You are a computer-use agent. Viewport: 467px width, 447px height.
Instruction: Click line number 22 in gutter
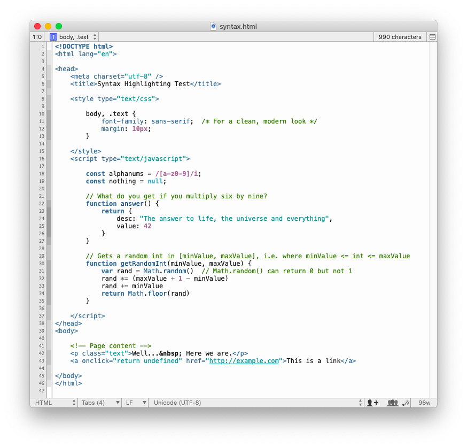pyautogui.click(x=41, y=204)
